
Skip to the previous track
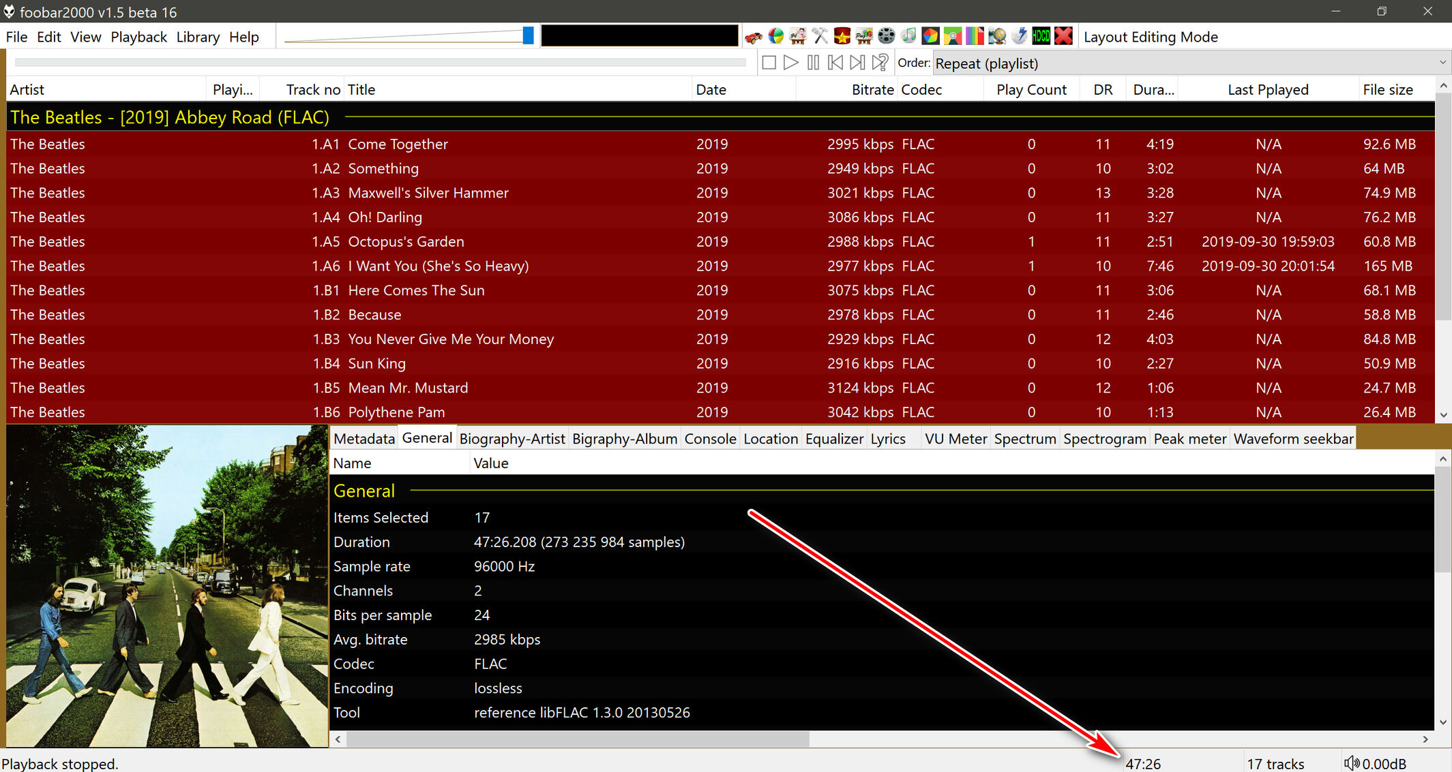835,63
